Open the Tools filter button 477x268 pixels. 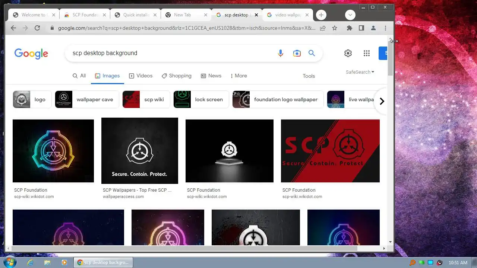[x=309, y=76]
